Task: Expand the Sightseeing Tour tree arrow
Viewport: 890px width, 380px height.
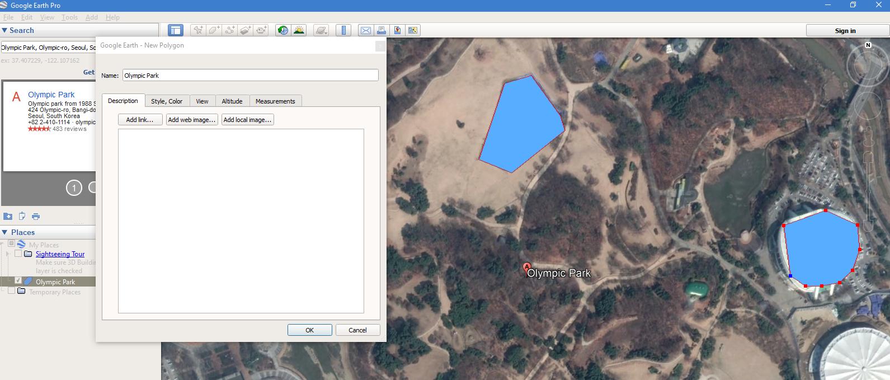Action: click(8, 254)
